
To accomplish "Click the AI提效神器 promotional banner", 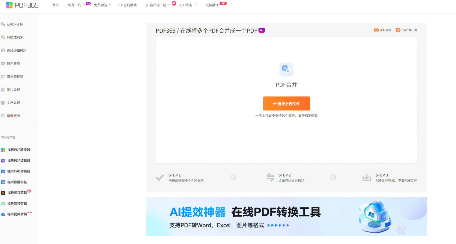I will 286,217.
